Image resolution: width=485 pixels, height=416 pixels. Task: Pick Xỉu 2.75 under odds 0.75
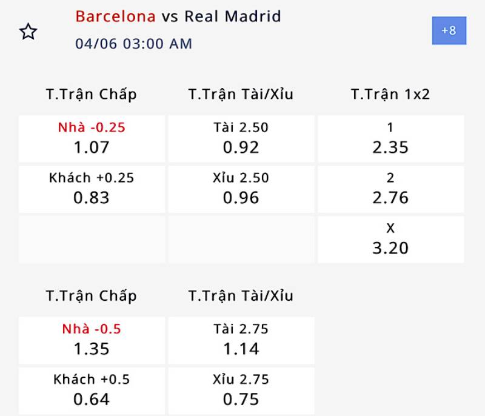coord(241,388)
